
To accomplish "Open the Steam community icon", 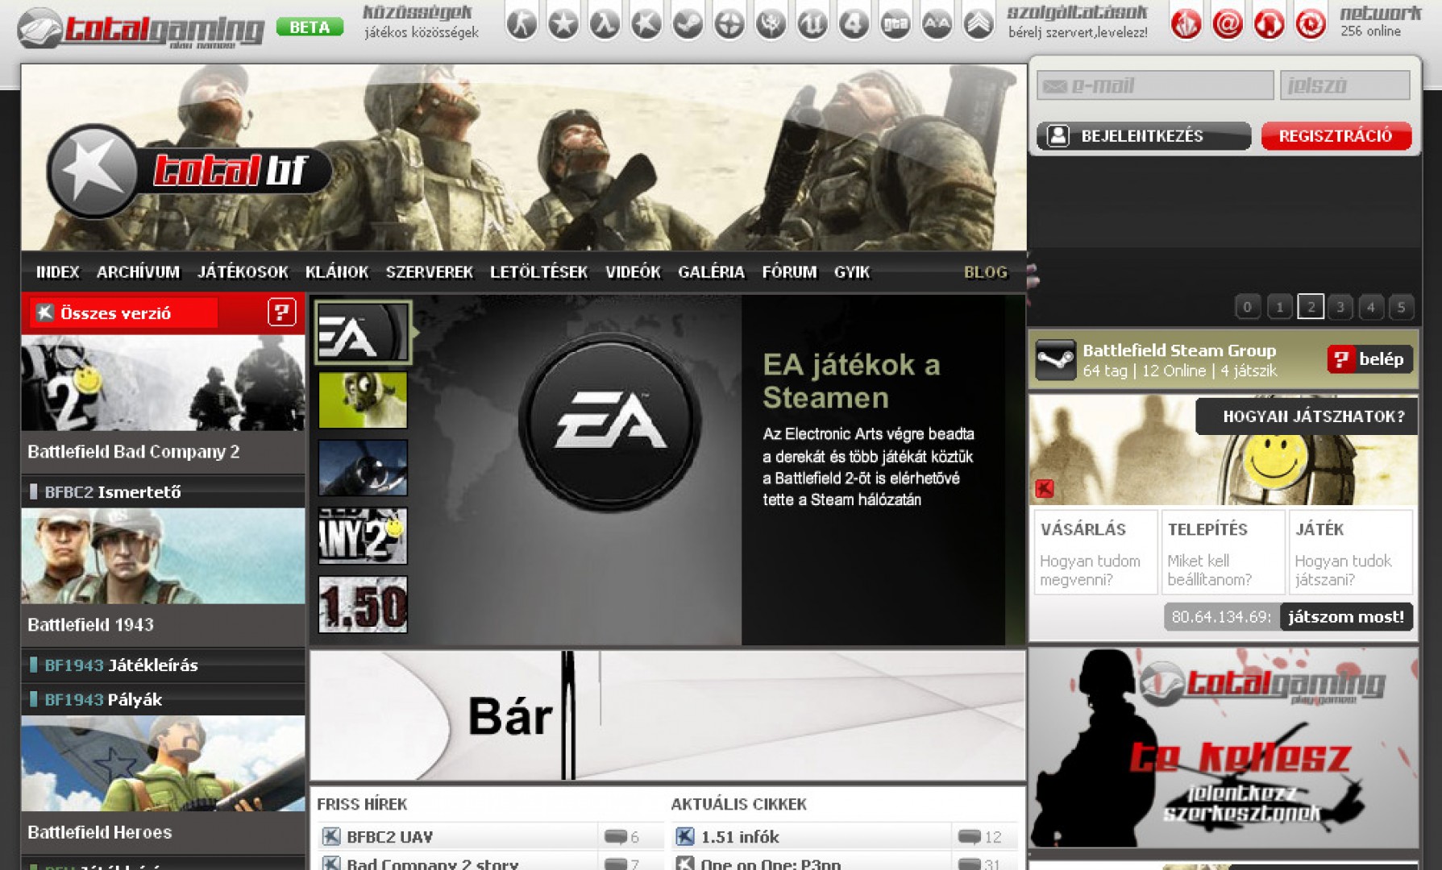I will [688, 23].
